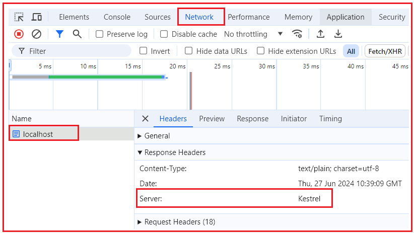Click the Filter text input field

pos(76,51)
